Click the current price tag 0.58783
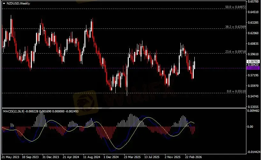This screenshot has width=261, height=160. (253, 61)
